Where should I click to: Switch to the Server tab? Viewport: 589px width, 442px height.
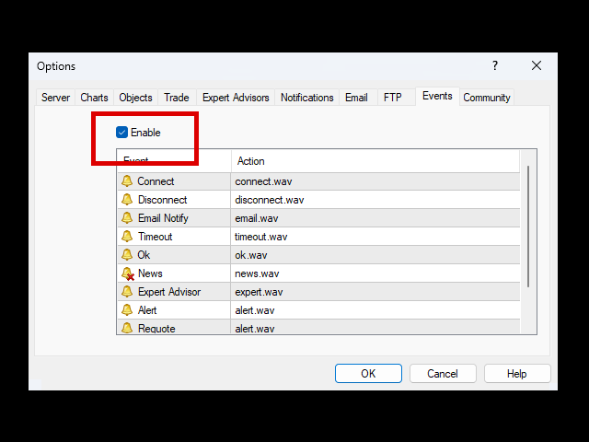pyautogui.click(x=55, y=98)
